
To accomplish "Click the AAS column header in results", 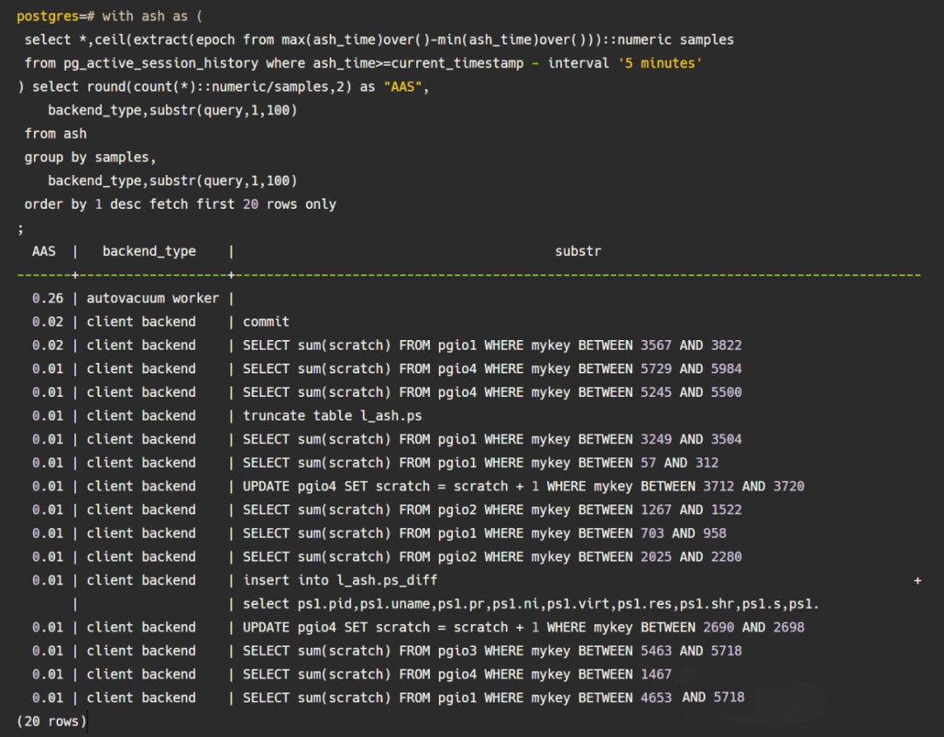I will [x=44, y=252].
